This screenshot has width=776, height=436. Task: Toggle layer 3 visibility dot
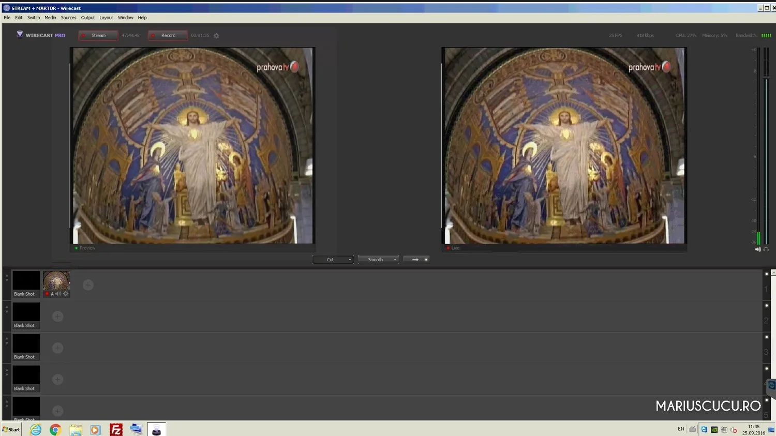(767, 337)
